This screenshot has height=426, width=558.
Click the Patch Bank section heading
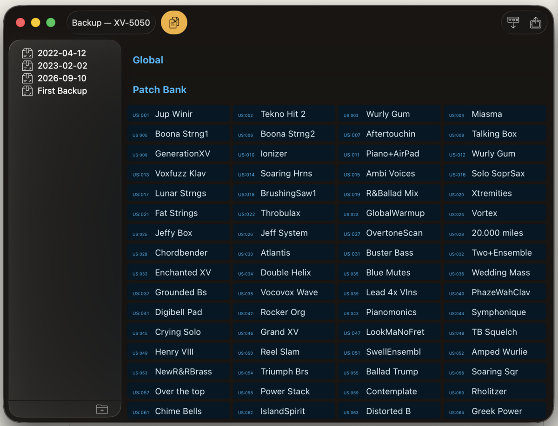(x=159, y=90)
